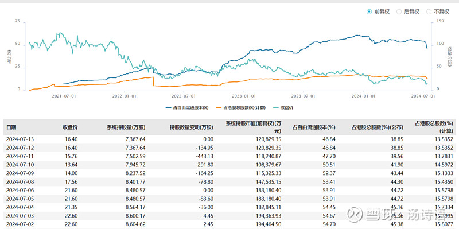
Task: Click the 2024-01-01 axis marker on chart
Action: coord(363,95)
